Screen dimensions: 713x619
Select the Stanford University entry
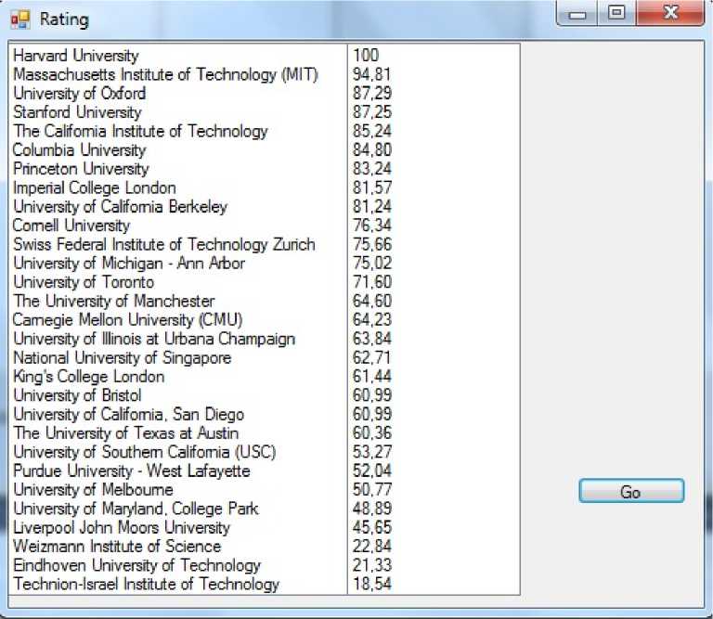coord(77,112)
